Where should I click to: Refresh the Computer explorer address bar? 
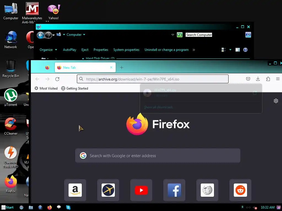pyautogui.click(x=180, y=35)
